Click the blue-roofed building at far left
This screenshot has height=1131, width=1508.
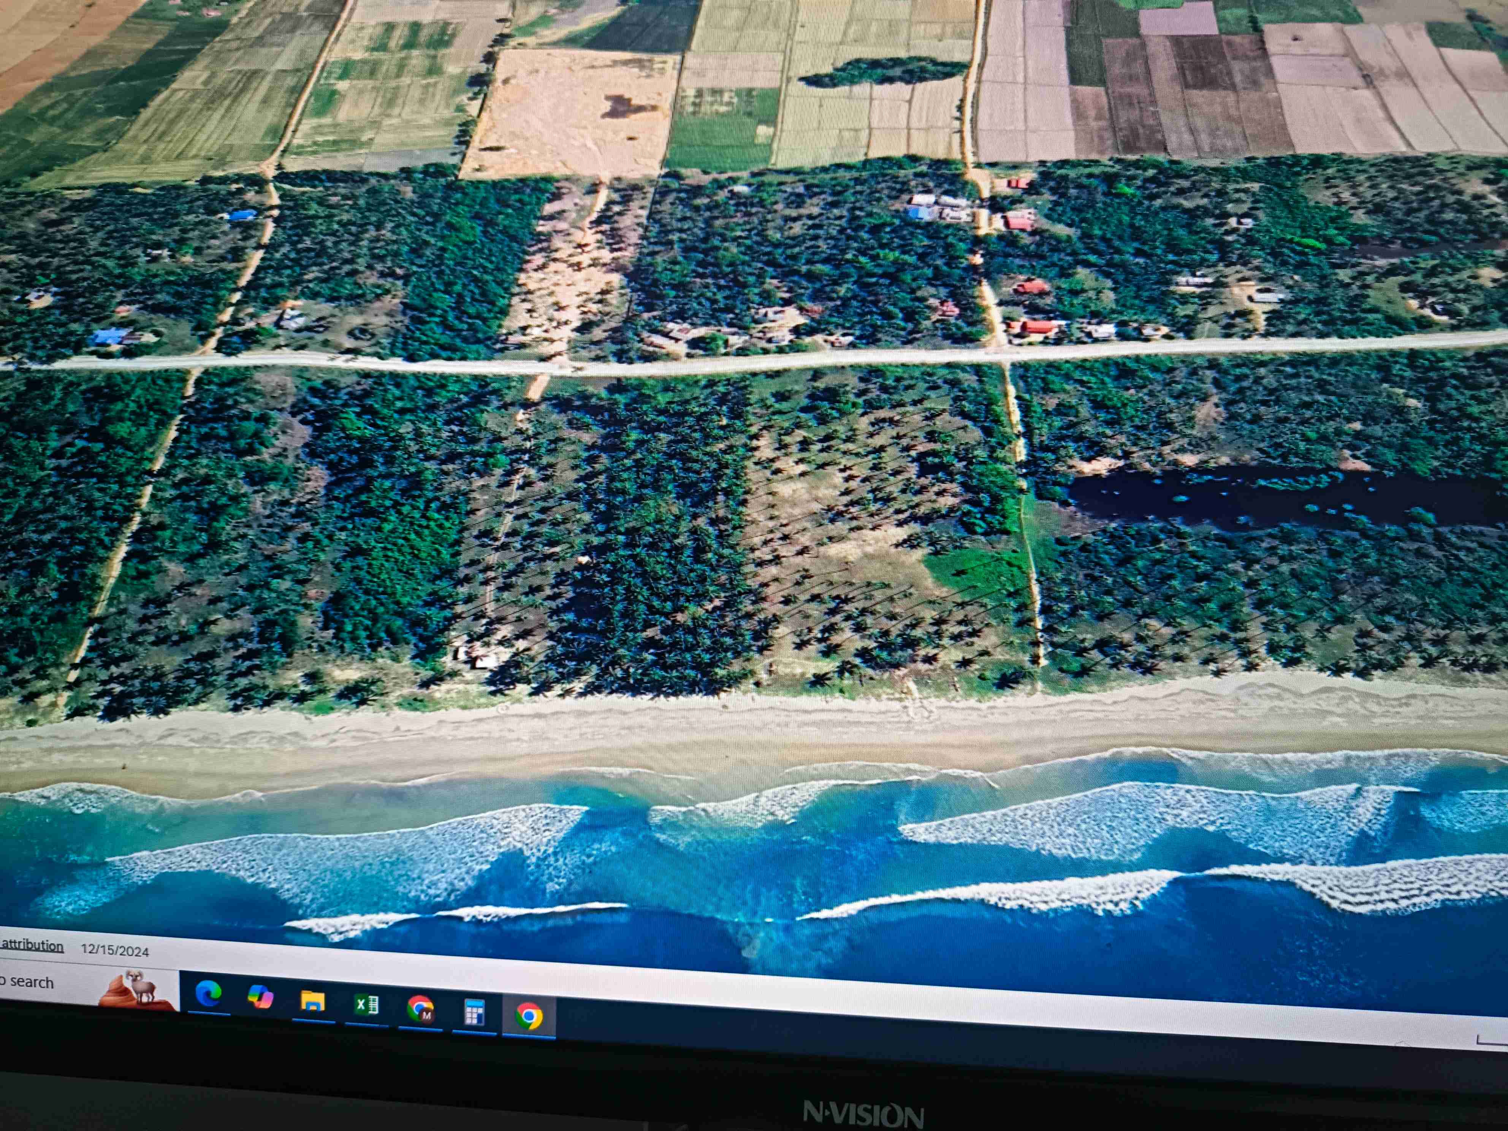pyautogui.click(x=109, y=336)
